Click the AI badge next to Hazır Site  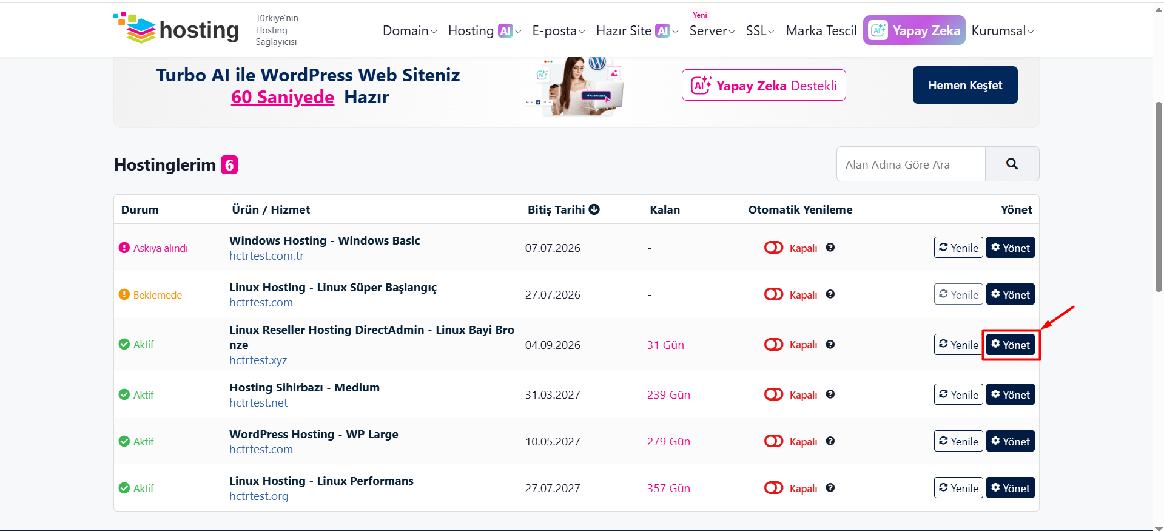663,30
